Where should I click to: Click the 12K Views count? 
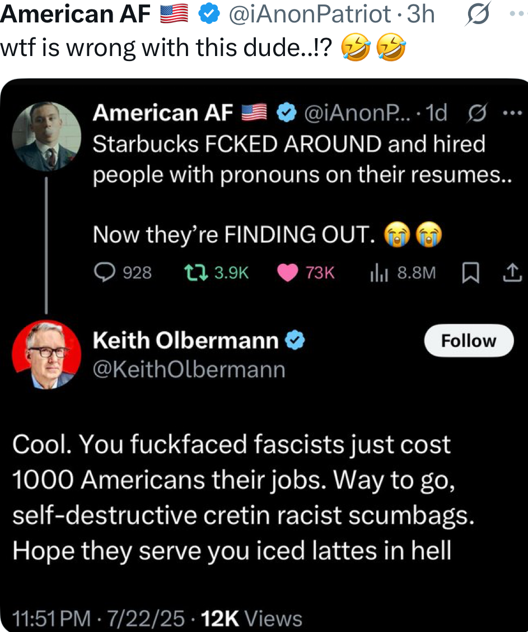(252, 619)
